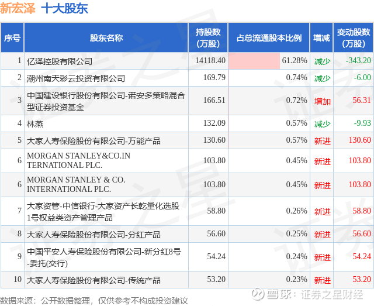Click the 持股数(万股) column header
The image size is (374, 306).
(208, 38)
